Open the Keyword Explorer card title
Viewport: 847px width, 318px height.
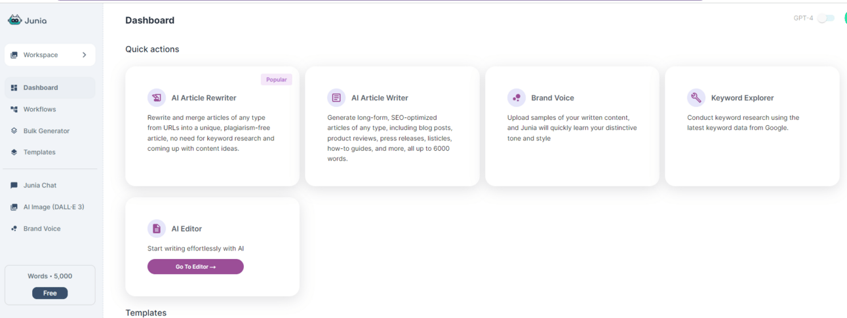[743, 98]
